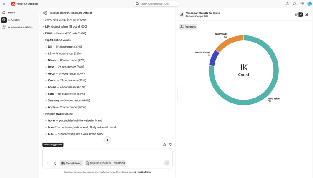Open the user profile avatar
Screen dimensions: 313x178
point(309,4)
